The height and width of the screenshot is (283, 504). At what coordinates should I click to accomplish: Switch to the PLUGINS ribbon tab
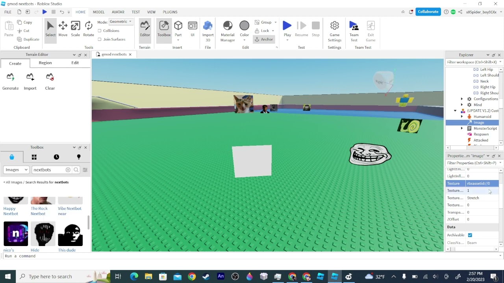click(170, 12)
